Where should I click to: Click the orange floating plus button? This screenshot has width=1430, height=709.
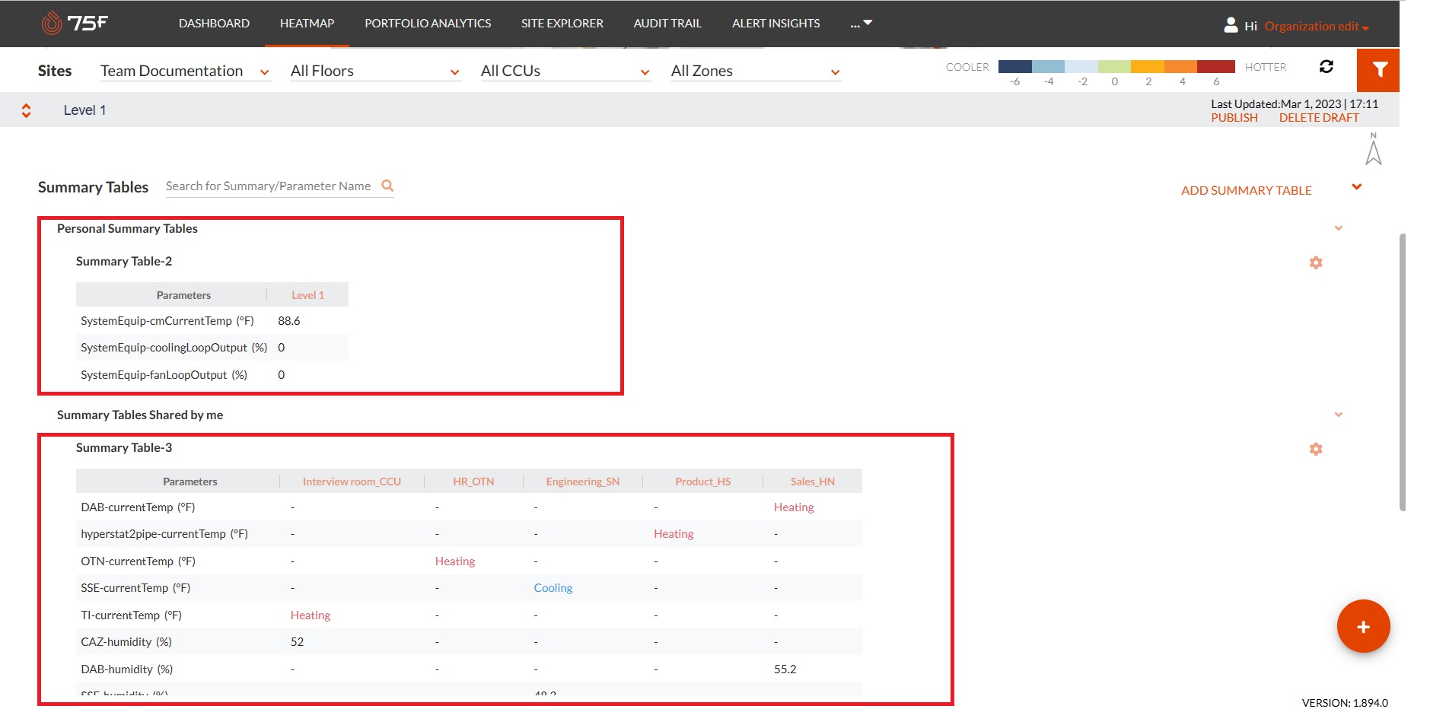click(x=1362, y=626)
